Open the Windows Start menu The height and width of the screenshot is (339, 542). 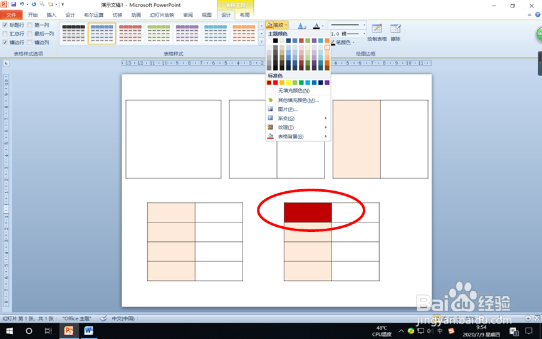tap(9, 331)
